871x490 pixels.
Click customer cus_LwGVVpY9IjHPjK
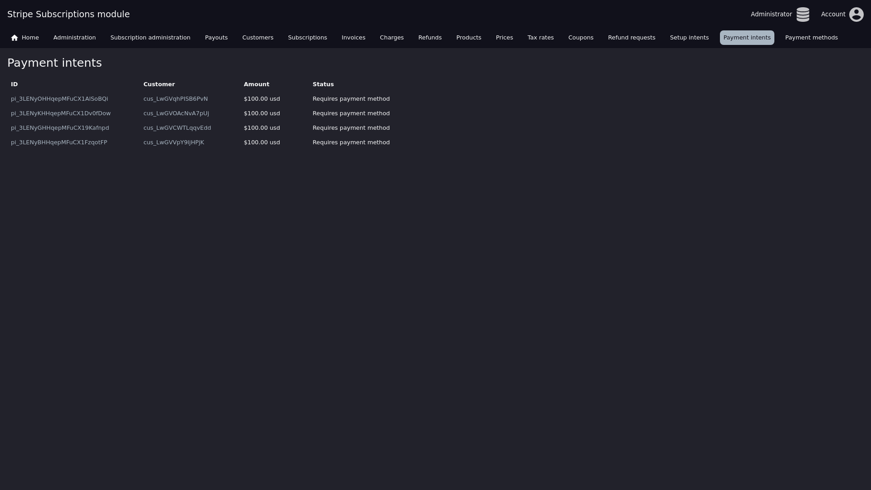coord(173,142)
